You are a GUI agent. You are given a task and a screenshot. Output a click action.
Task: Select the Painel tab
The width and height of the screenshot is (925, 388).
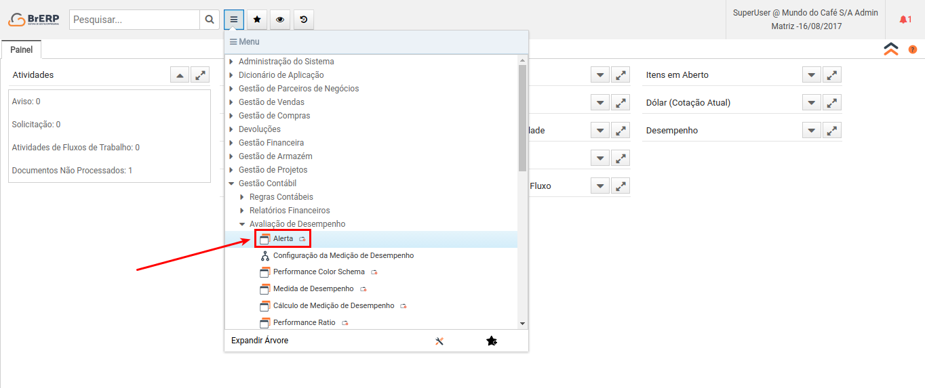(x=22, y=49)
